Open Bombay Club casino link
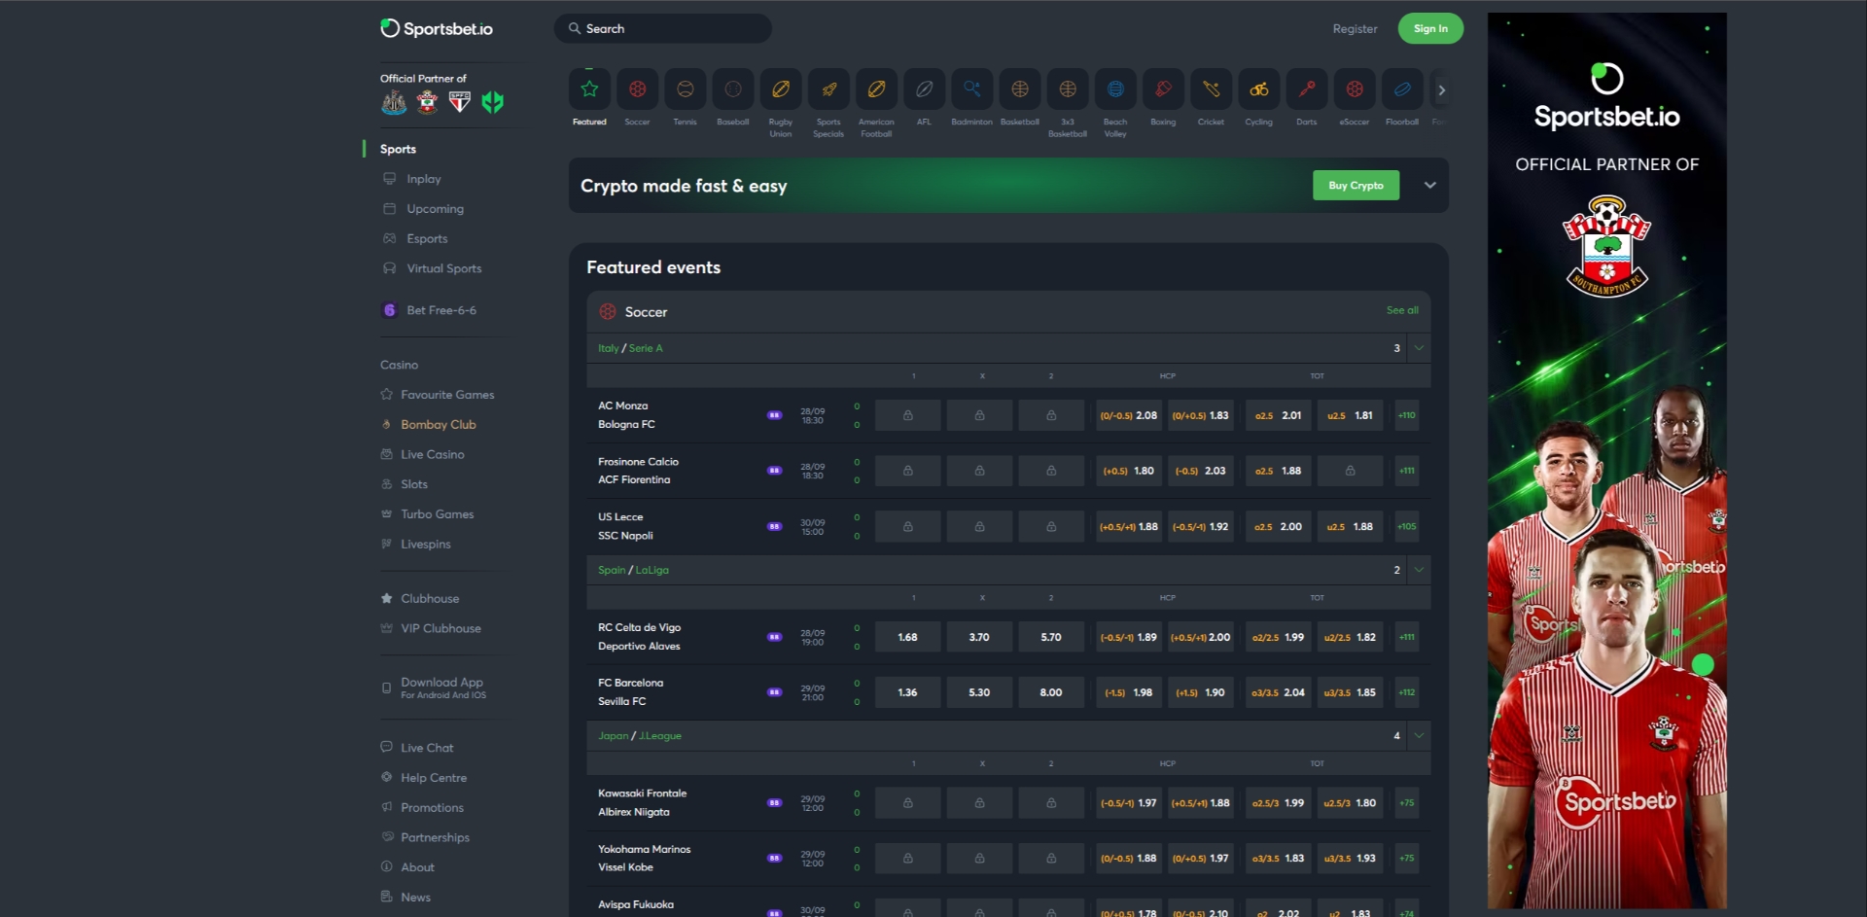 pos(438,425)
